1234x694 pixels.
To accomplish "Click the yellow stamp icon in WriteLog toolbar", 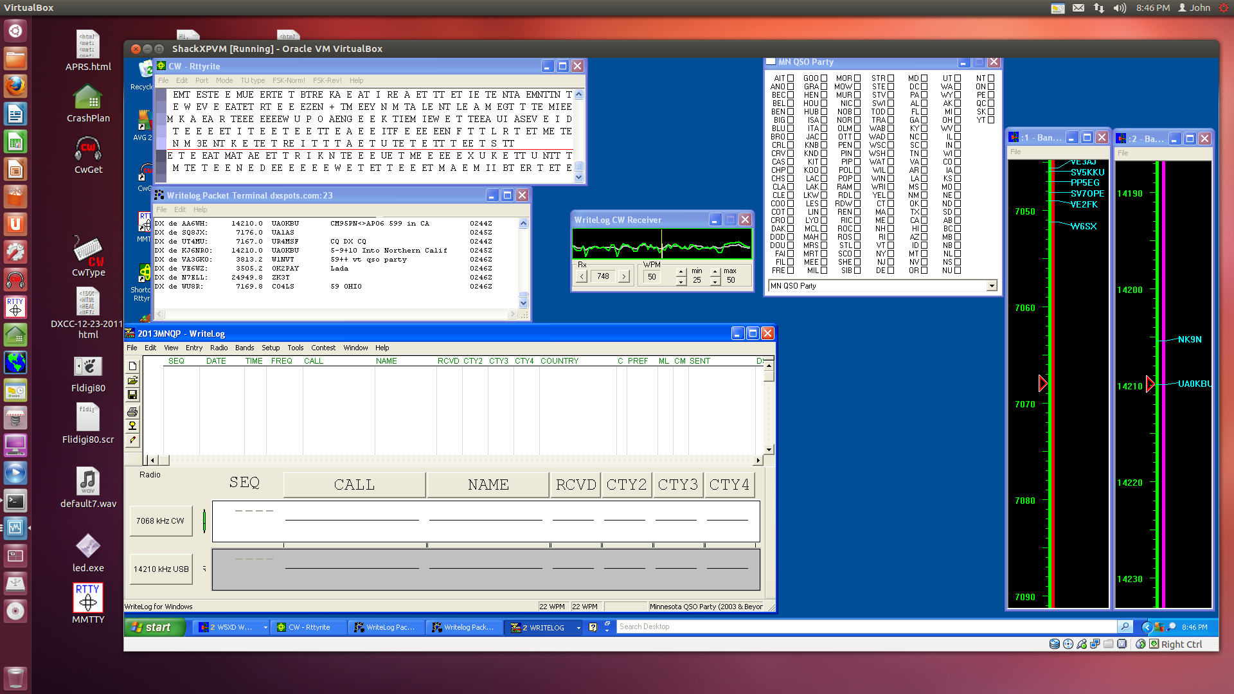I will coord(132,425).
